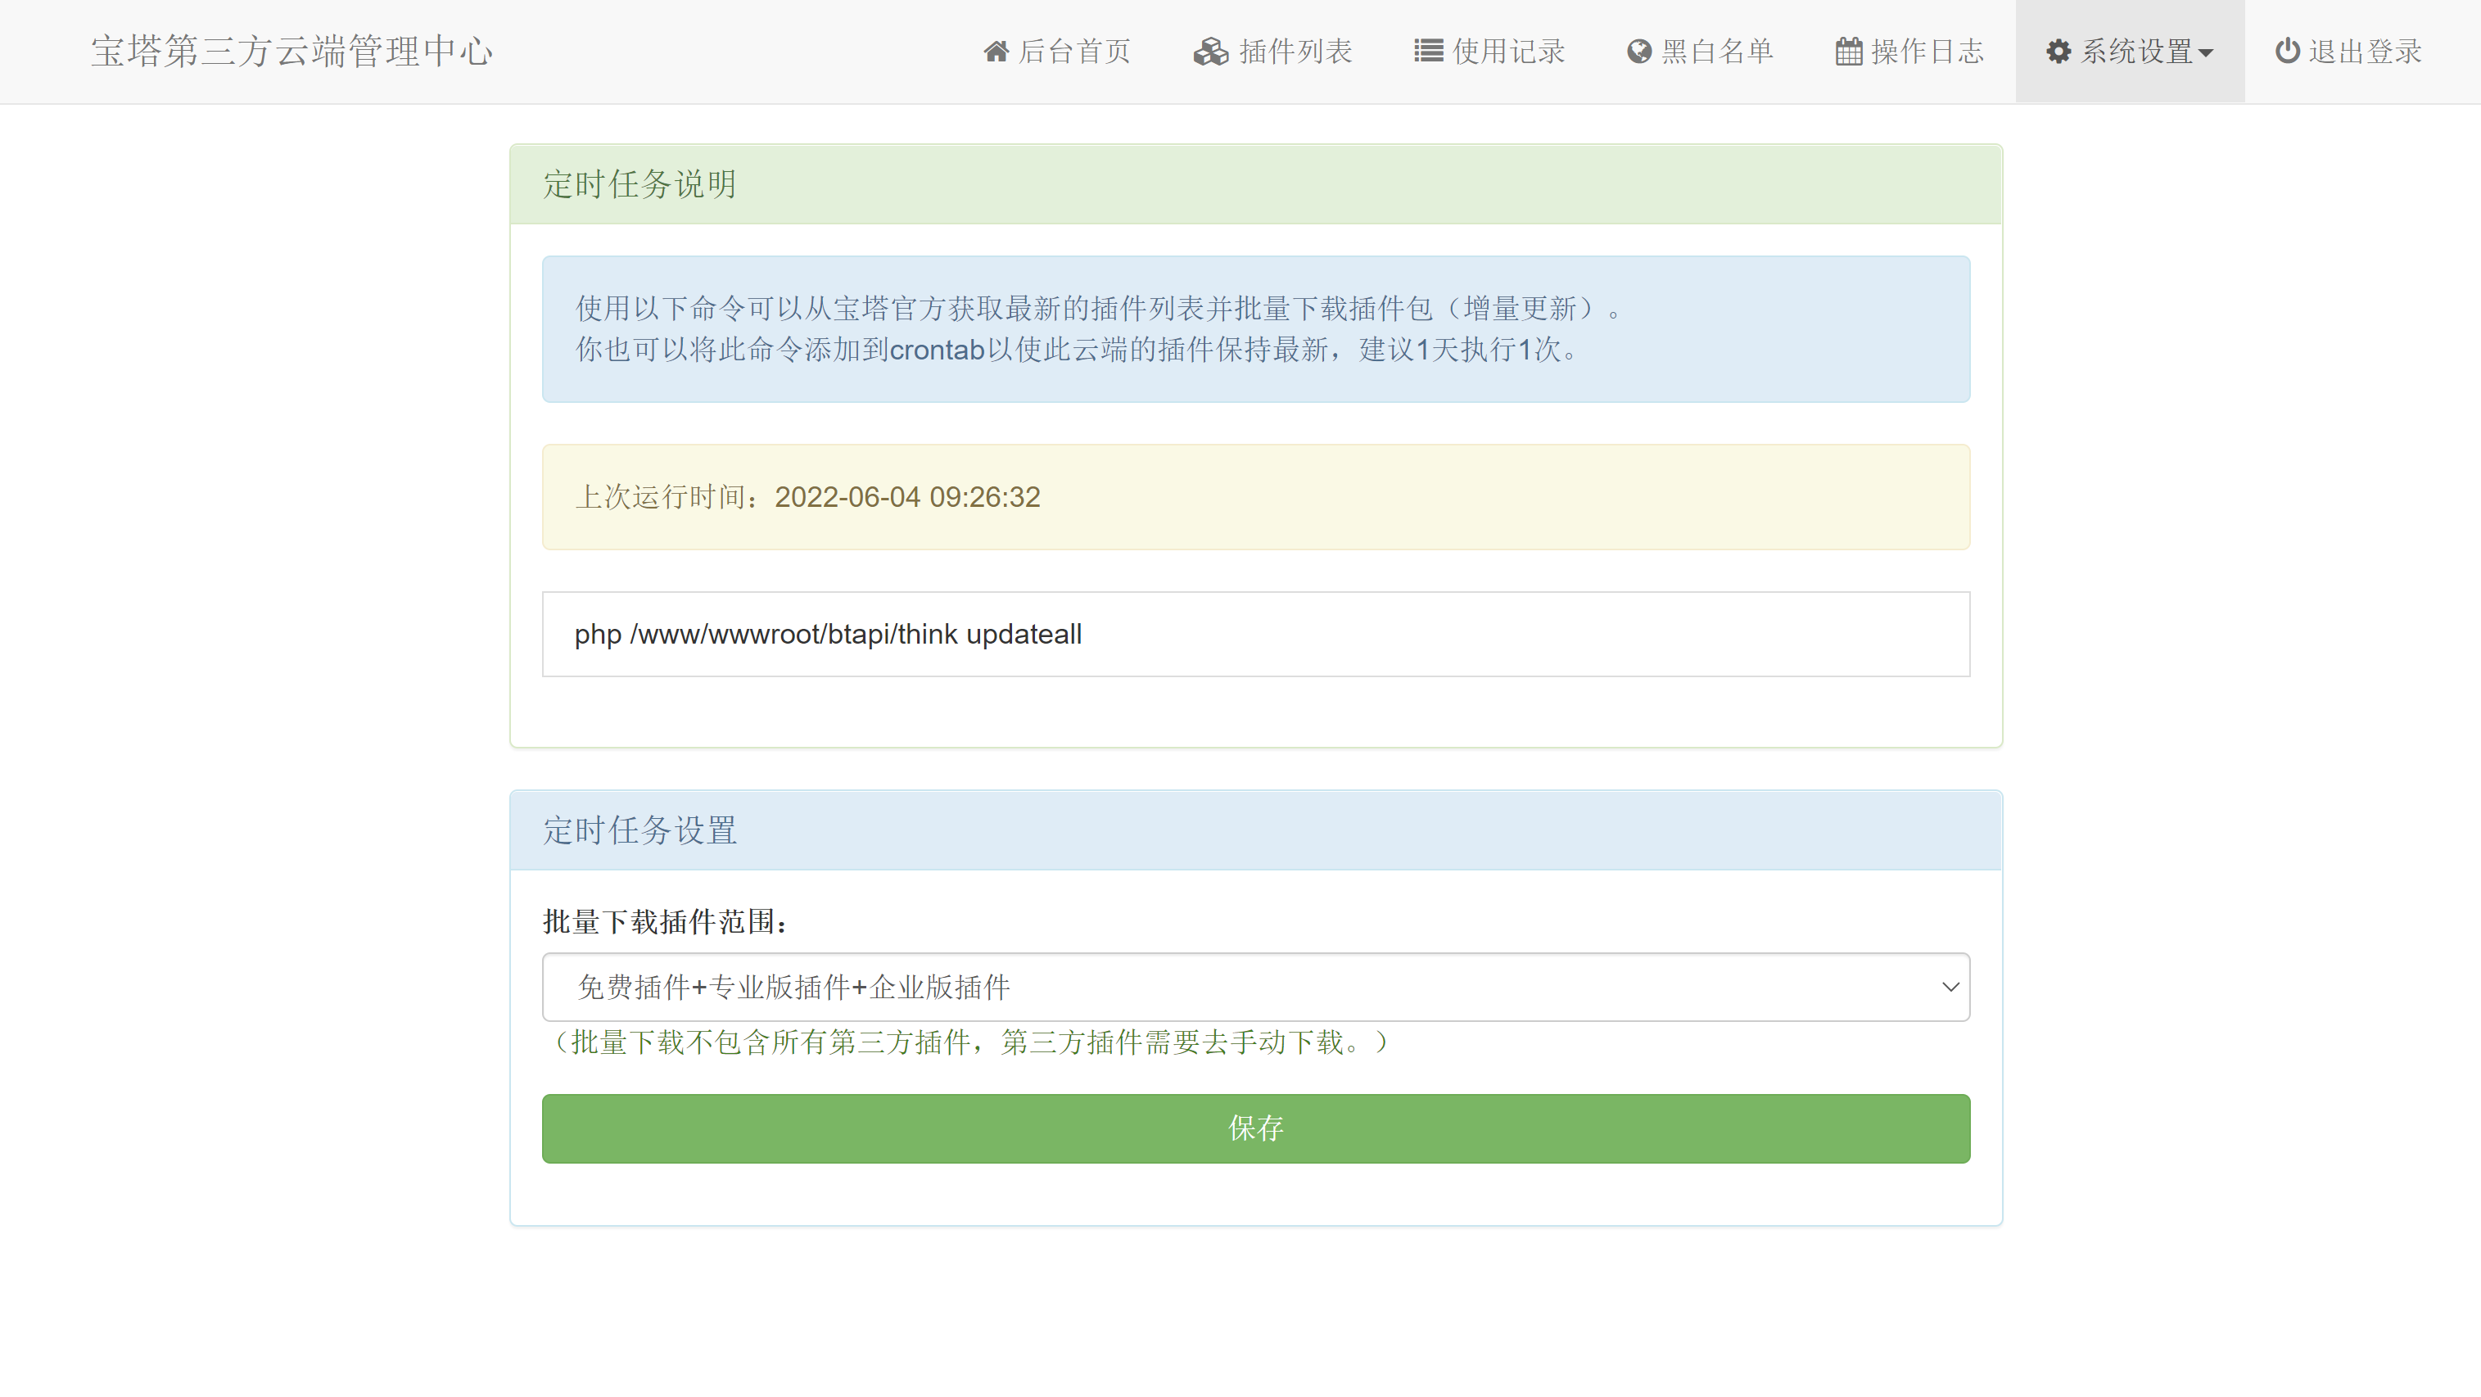Enable the scheduled task setting

(x=1256, y=1128)
